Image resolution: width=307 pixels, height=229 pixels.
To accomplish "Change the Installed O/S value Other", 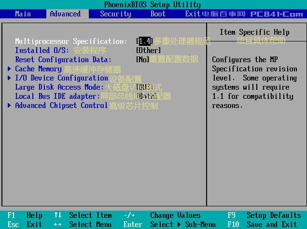I will (x=148, y=51).
